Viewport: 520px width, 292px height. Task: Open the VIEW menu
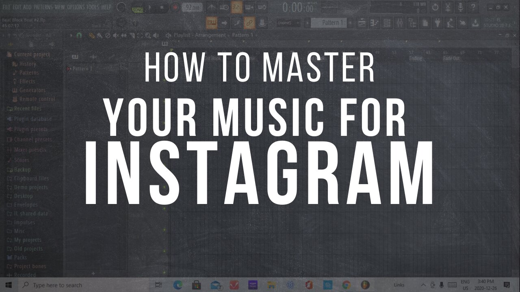[x=60, y=7]
